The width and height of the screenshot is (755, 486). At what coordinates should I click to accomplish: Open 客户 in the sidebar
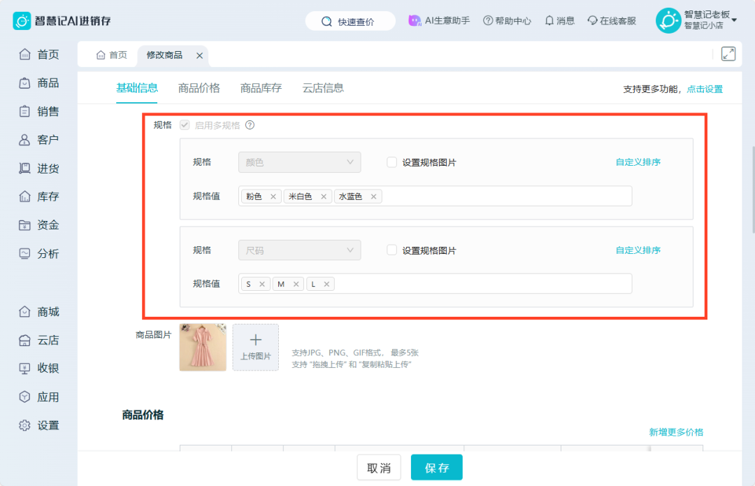pos(39,140)
